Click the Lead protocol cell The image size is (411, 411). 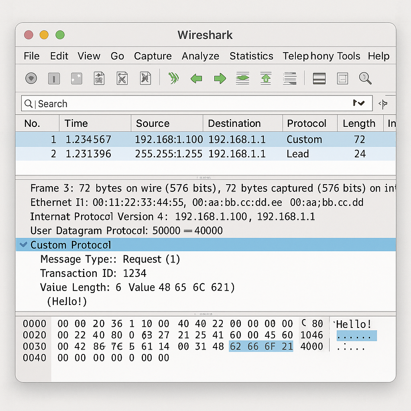click(x=298, y=154)
